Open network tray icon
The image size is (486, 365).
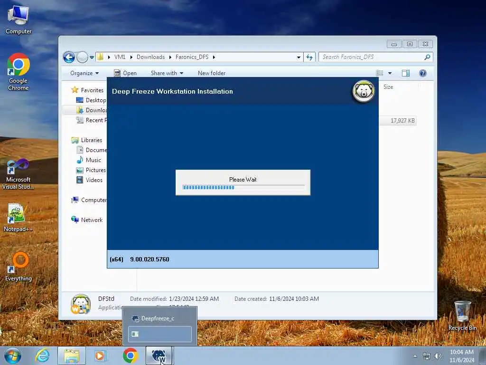pyautogui.click(x=427, y=356)
